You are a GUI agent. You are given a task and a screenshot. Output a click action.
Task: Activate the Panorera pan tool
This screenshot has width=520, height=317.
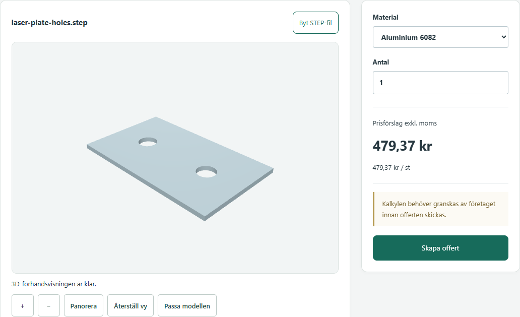click(84, 306)
